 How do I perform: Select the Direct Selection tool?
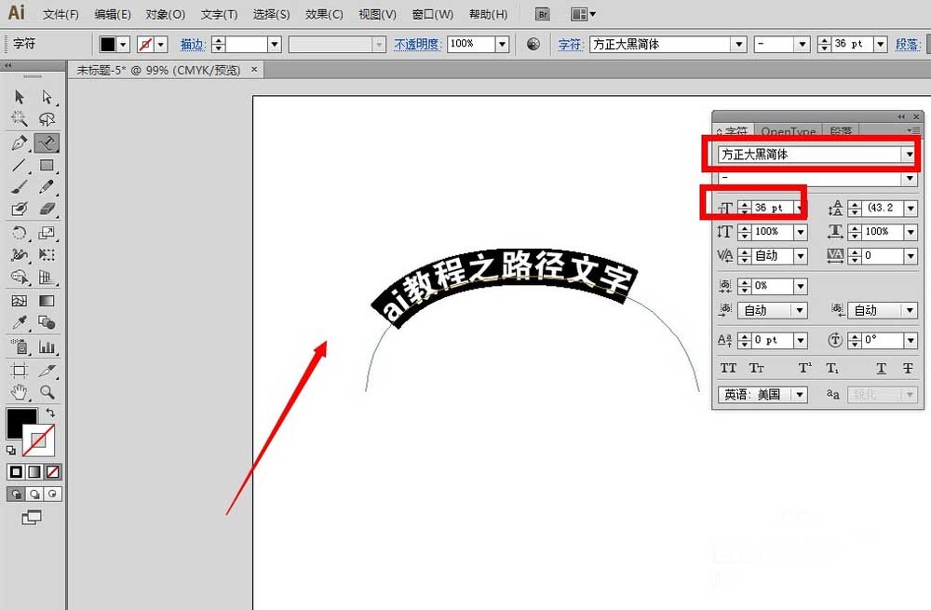(x=47, y=97)
